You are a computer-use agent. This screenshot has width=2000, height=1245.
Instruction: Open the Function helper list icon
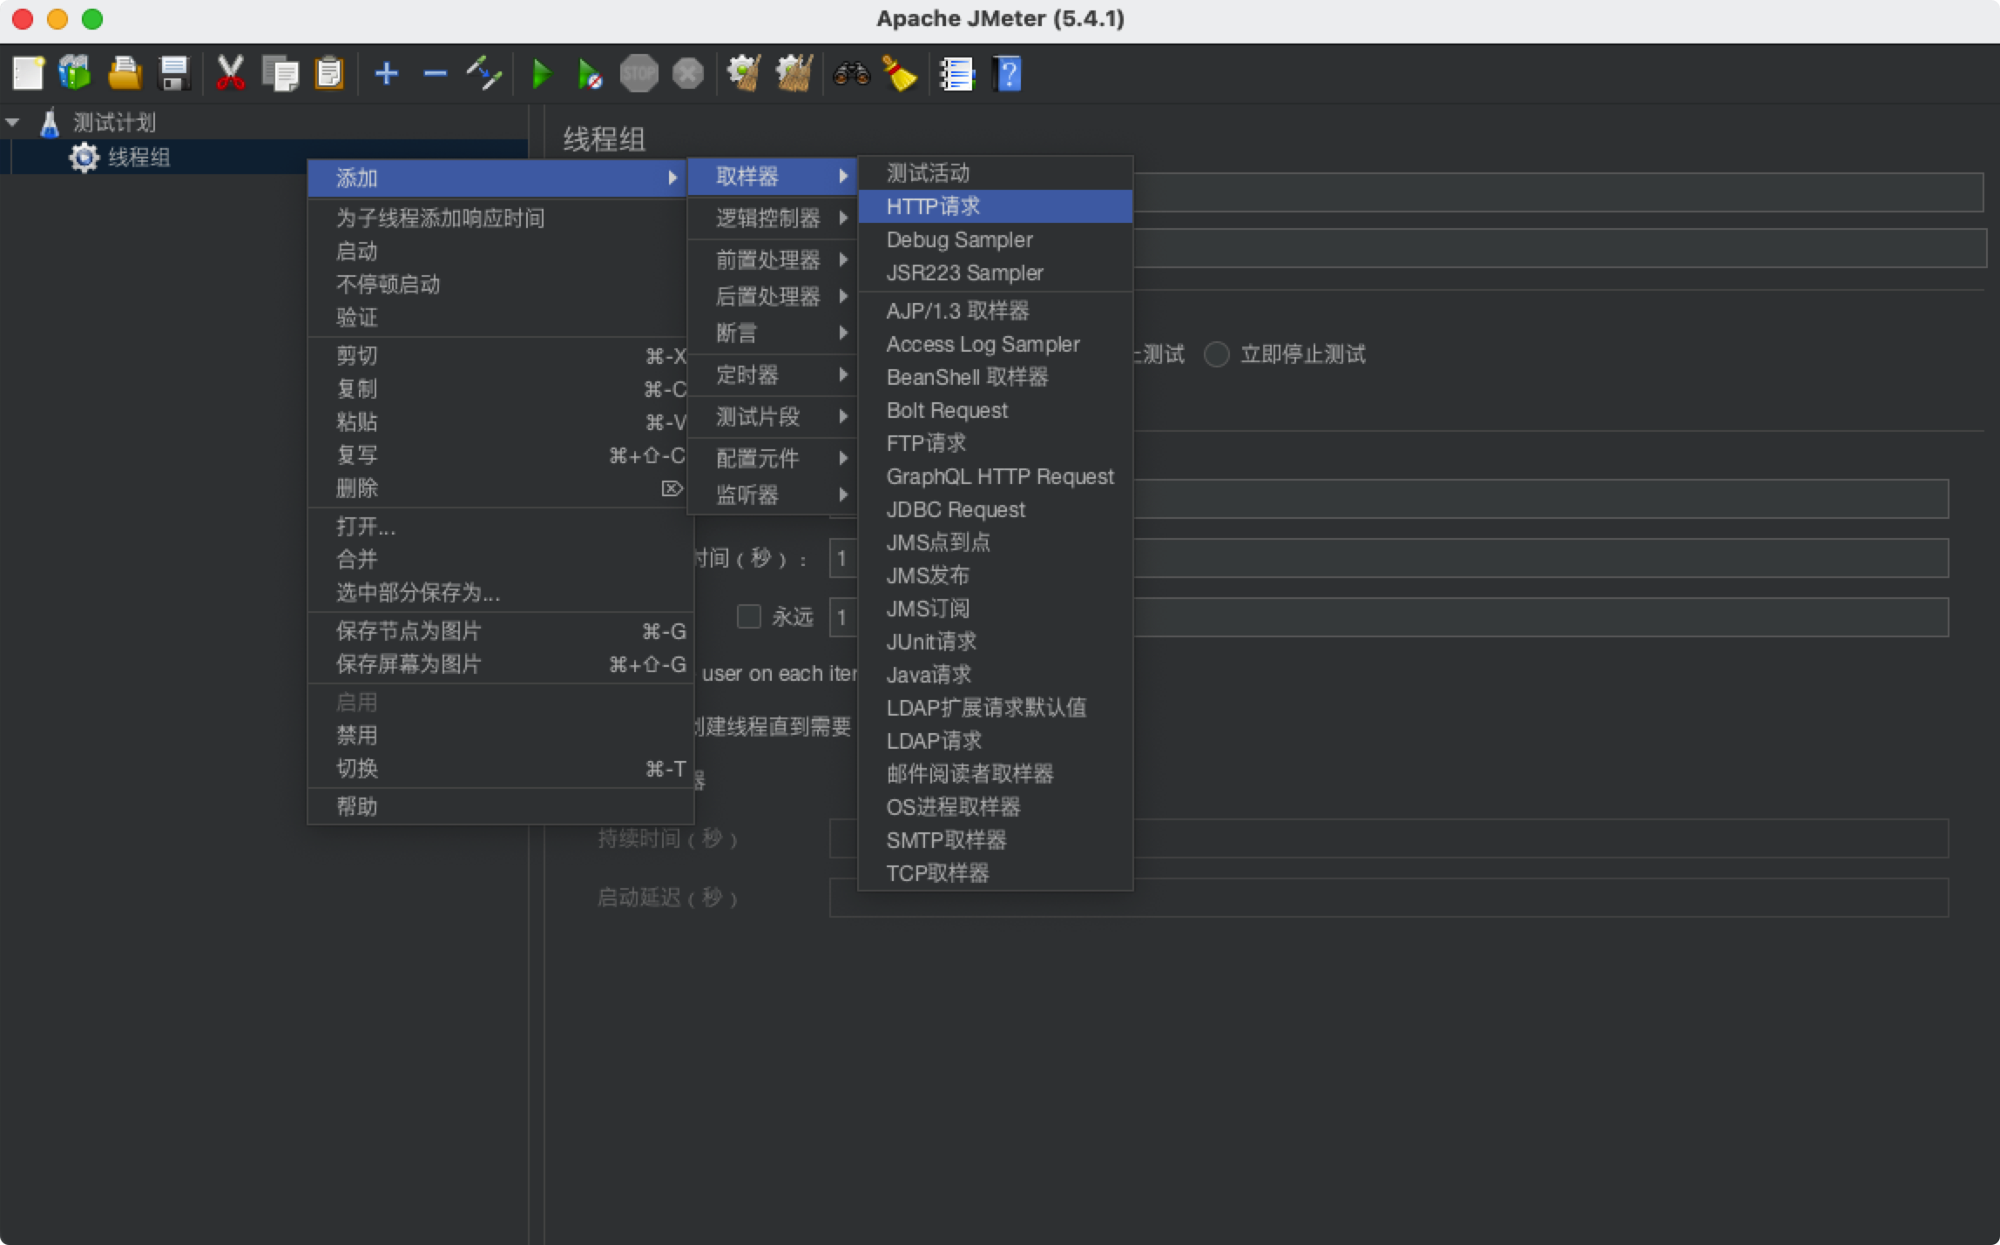pos(956,74)
